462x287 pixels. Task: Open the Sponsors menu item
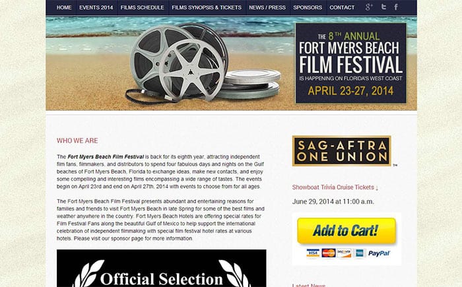tap(308, 7)
